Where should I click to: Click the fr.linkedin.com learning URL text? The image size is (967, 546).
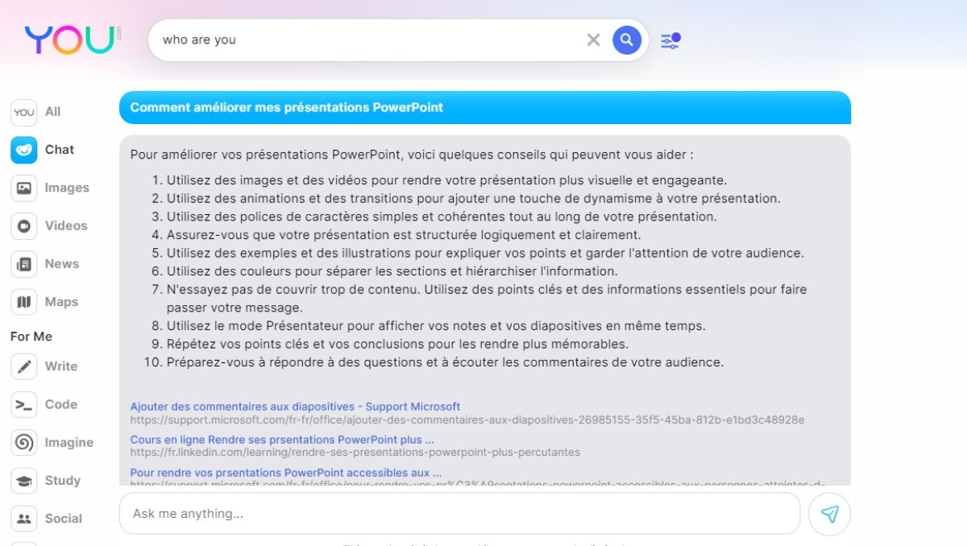[355, 453]
